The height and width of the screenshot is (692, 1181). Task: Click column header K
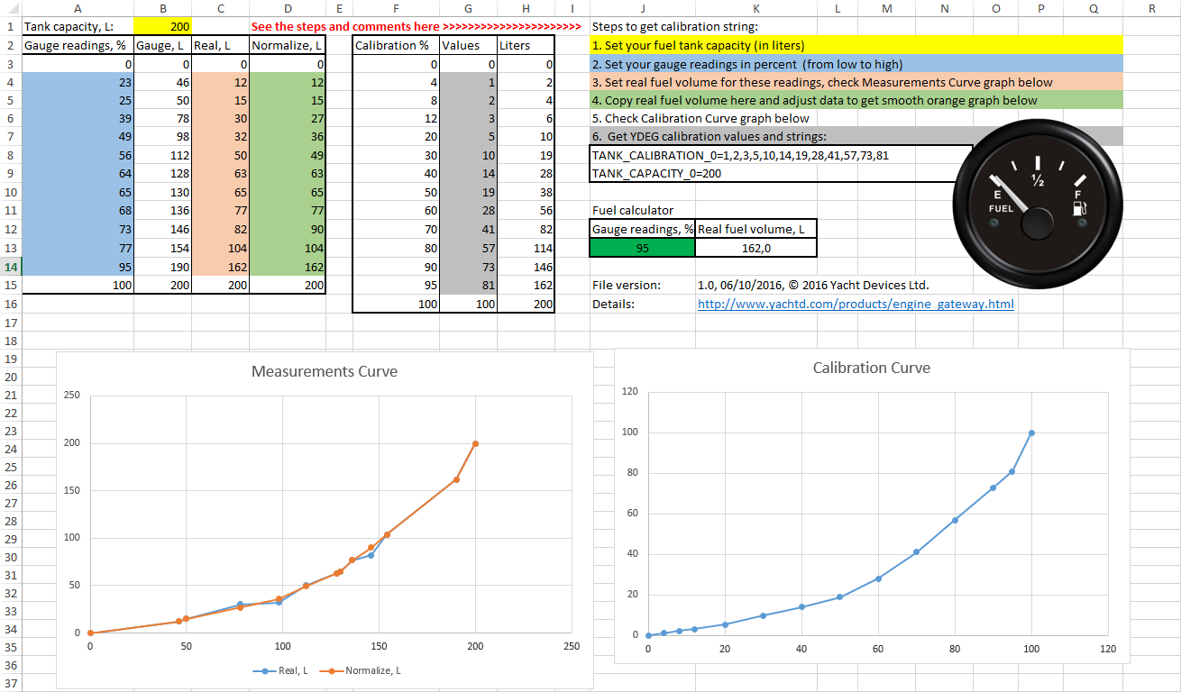click(756, 8)
